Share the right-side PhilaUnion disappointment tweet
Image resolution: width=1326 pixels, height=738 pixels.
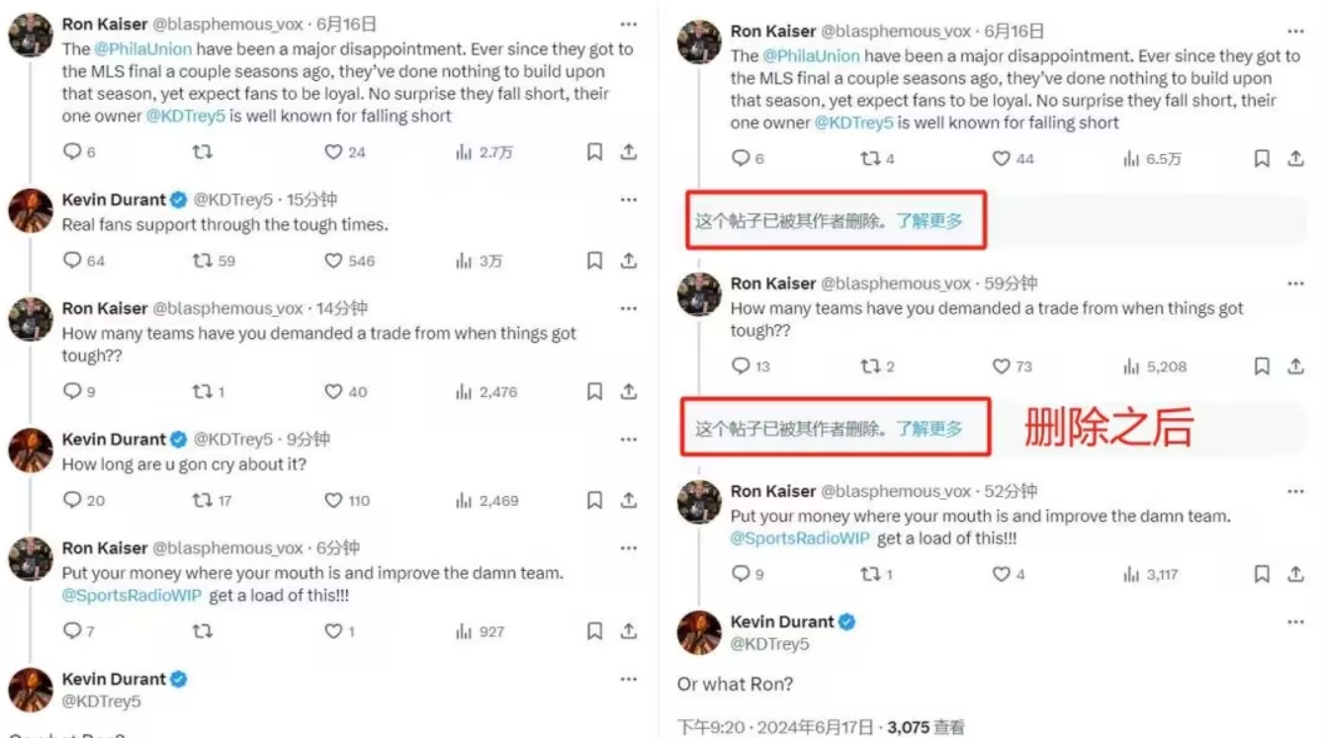[x=1295, y=159]
